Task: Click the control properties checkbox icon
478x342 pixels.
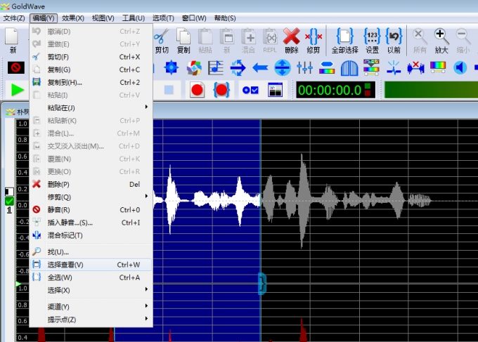Action: pos(250,90)
